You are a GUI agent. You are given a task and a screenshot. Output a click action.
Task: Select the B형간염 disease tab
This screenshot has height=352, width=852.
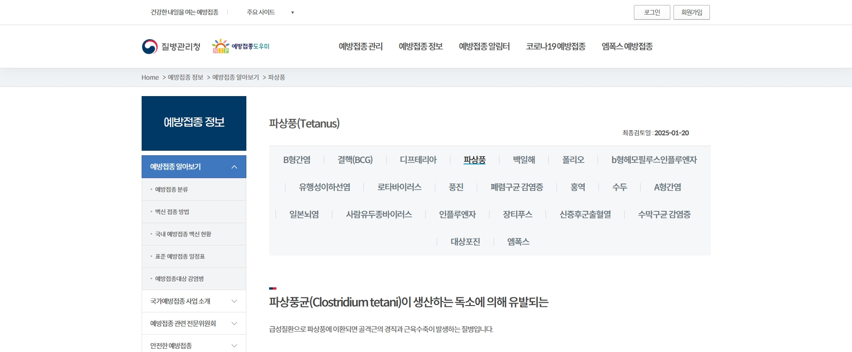[297, 160]
